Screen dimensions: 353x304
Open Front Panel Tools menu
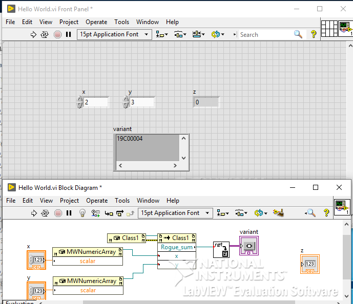coord(121,22)
